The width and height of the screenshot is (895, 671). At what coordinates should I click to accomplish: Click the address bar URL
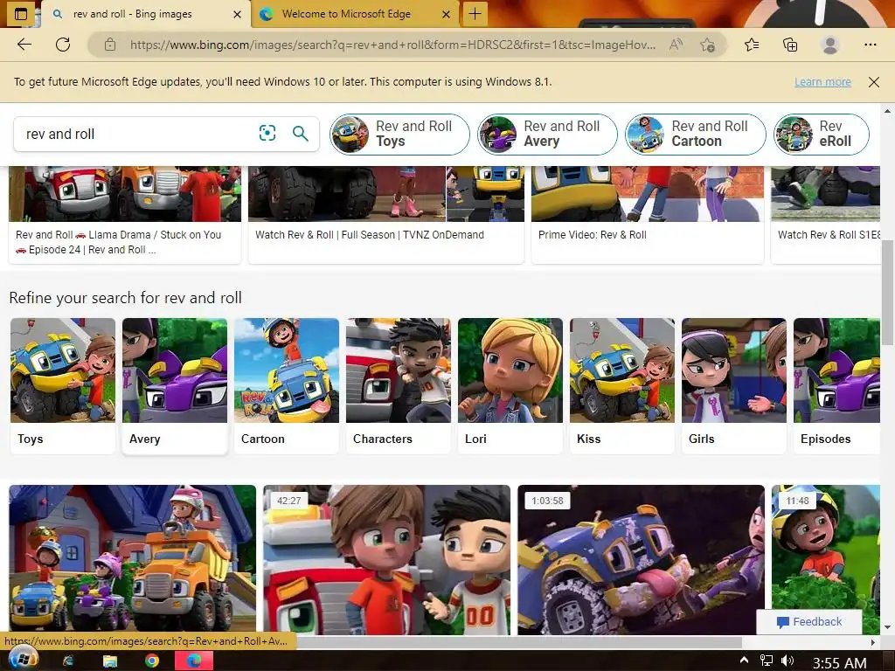click(392, 45)
